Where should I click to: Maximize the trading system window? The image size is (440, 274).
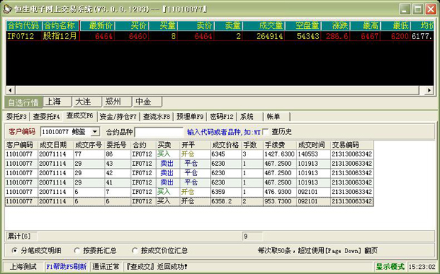click(418, 9)
